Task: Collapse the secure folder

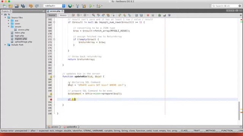Action: (8, 26)
